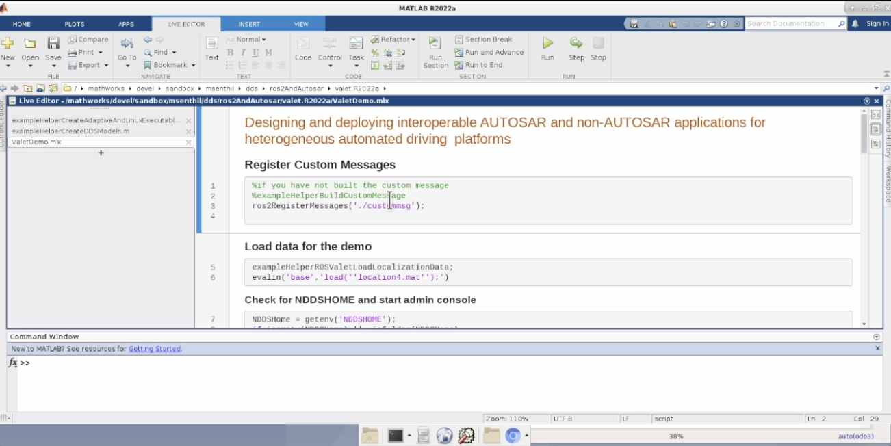Open the Chromium browser icon in taskbar
891x446 pixels.
click(513, 435)
